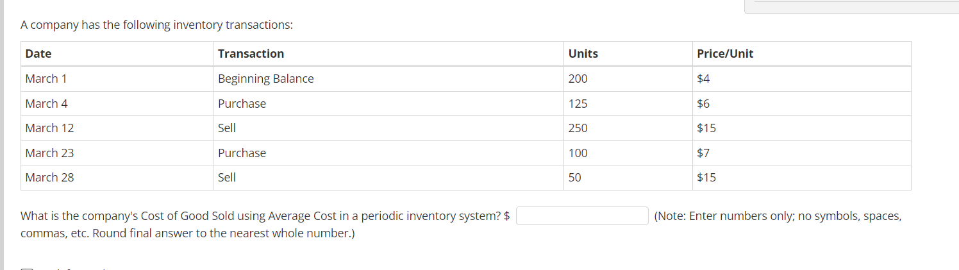Click the 250 units cell
959x270 pixels.
tap(628, 128)
